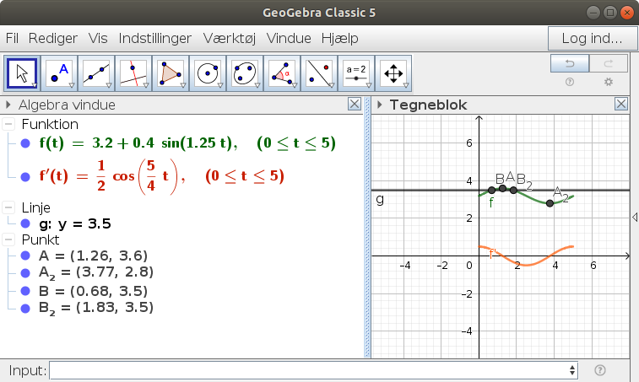Expand the Tegneblok style bar triangle

tap(379, 105)
